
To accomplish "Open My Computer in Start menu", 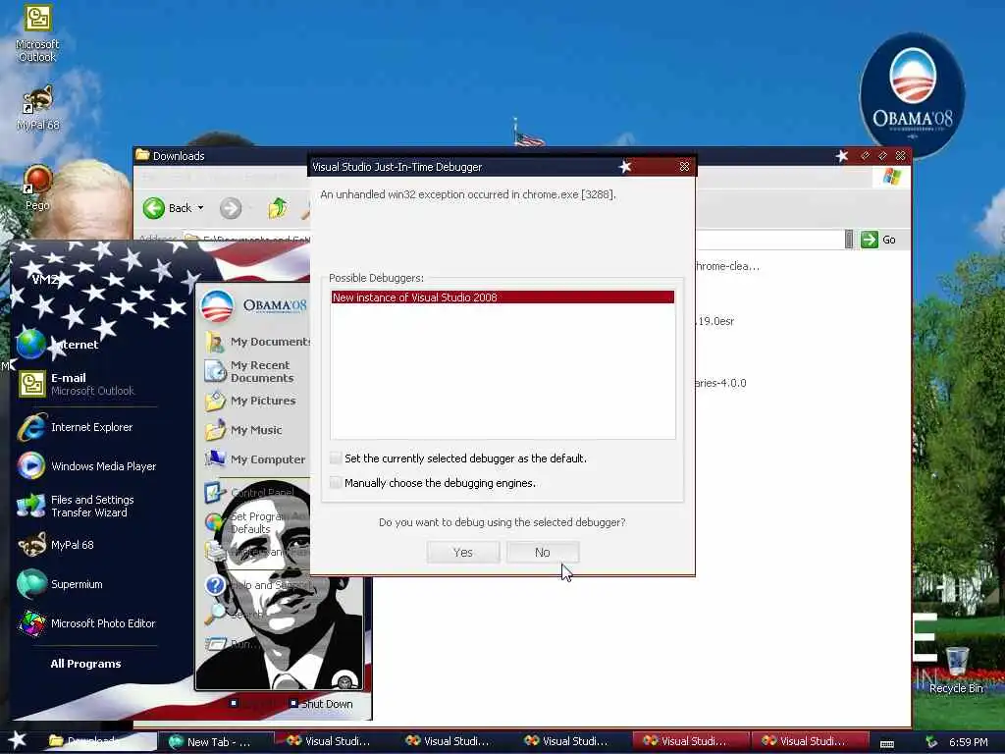I will tap(255, 459).
